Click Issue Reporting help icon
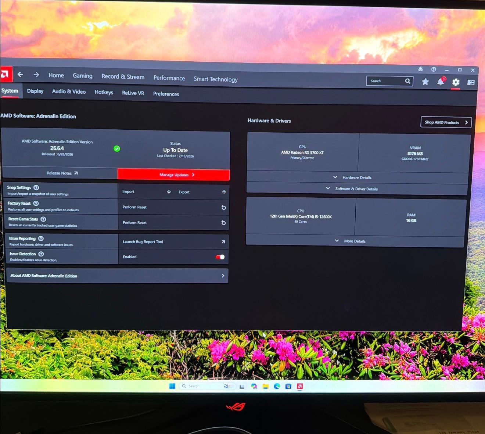The width and height of the screenshot is (485, 434). click(x=41, y=238)
